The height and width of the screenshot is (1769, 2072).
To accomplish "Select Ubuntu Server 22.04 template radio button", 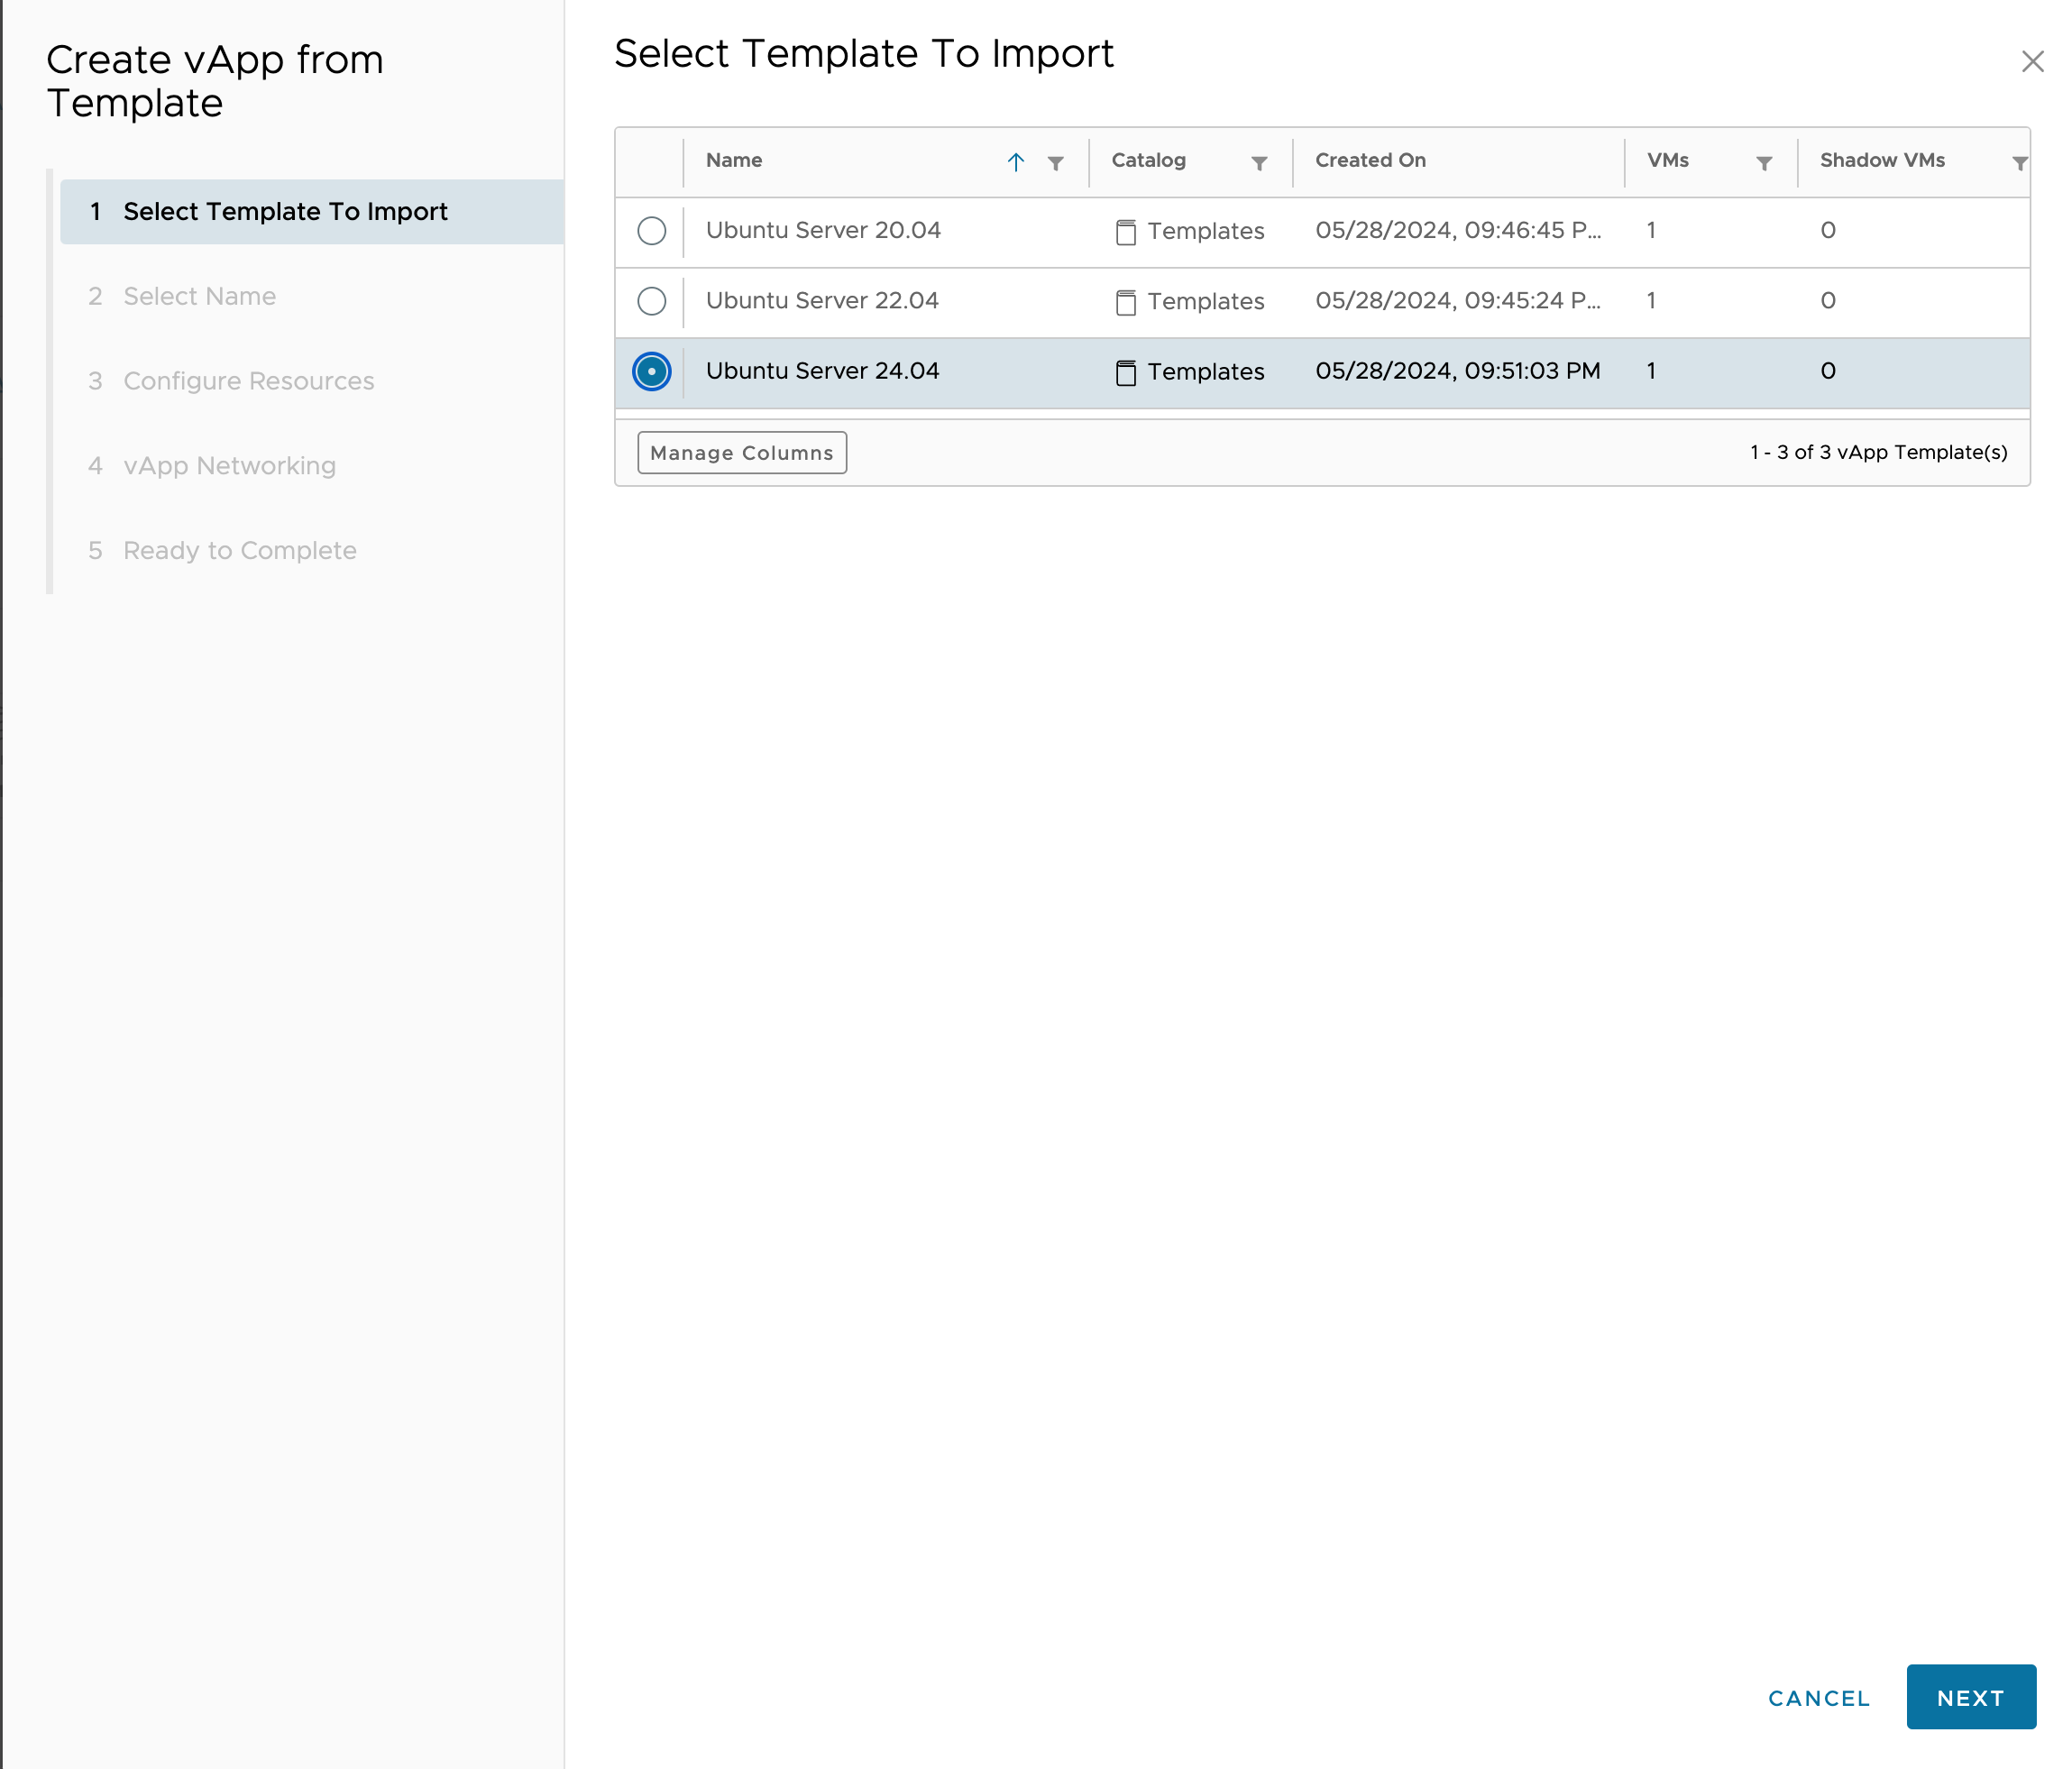I will [x=651, y=300].
